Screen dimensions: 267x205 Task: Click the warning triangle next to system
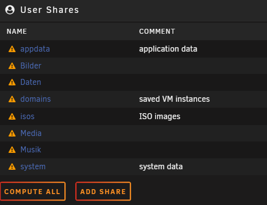pyautogui.click(x=12, y=167)
